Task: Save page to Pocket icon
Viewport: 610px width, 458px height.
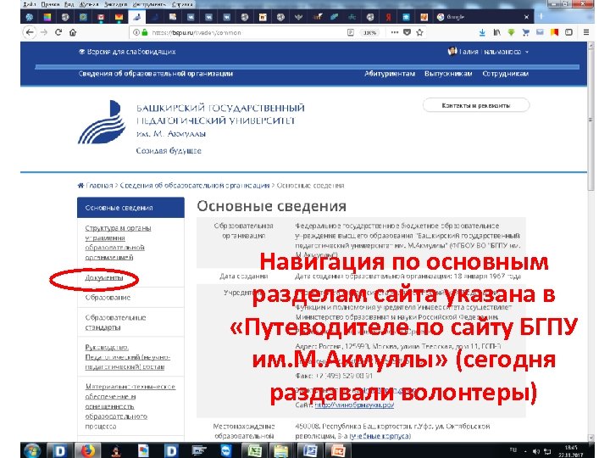Action: tap(407, 33)
